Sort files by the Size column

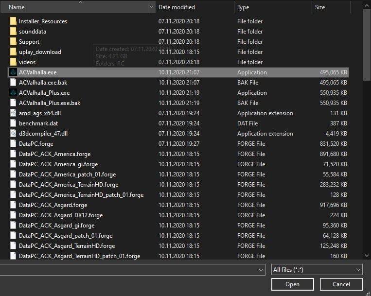coord(331,7)
